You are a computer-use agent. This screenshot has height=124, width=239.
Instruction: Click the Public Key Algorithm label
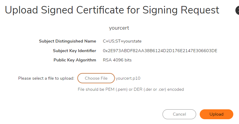[x=75, y=60]
